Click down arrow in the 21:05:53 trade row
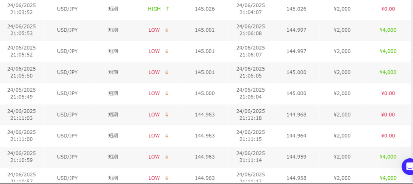 [167, 30]
